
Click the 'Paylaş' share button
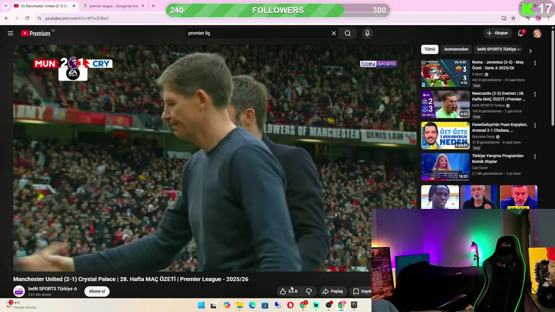(x=333, y=291)
